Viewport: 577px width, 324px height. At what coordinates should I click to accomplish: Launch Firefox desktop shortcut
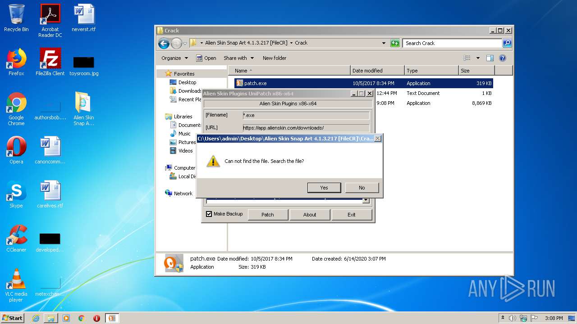(x=16, y=62)
